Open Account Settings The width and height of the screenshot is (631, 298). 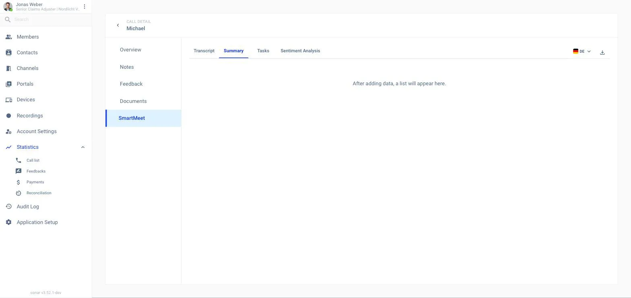coord(37,132)
